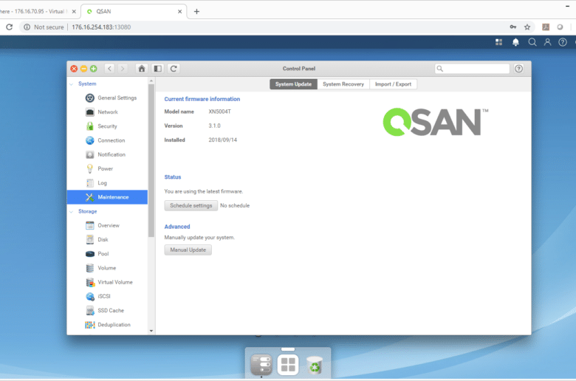Open General Settings in the sidebar
The width and height of the screenshot is (576, 381).
[111, 97]
